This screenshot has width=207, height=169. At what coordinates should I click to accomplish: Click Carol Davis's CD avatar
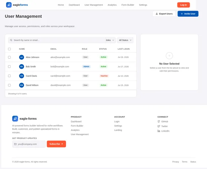pos(22,76)
